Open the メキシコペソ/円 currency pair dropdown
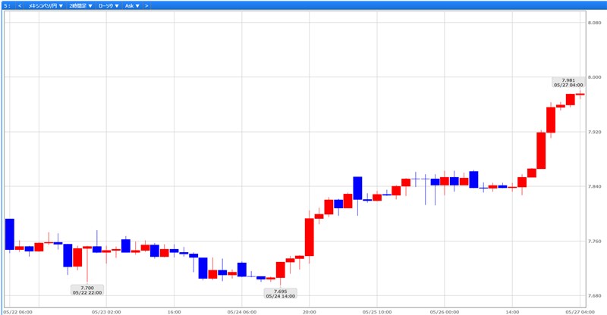 pyautogui.click(x=45, y=5)
